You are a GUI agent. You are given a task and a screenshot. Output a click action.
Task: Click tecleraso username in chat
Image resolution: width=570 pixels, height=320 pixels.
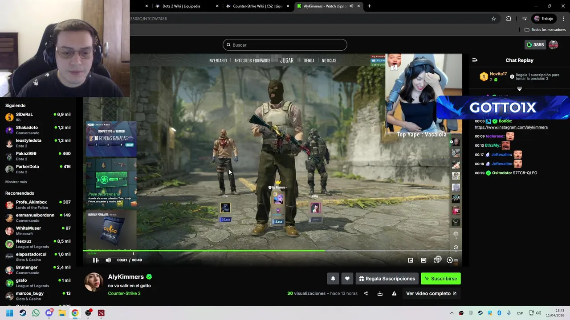click(495, 136)
